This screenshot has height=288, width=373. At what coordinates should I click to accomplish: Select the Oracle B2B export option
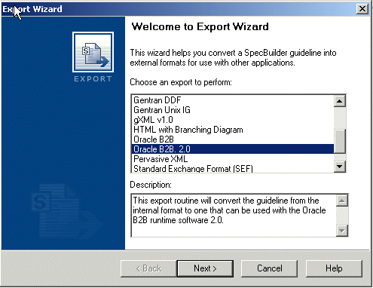click(233, 139)
